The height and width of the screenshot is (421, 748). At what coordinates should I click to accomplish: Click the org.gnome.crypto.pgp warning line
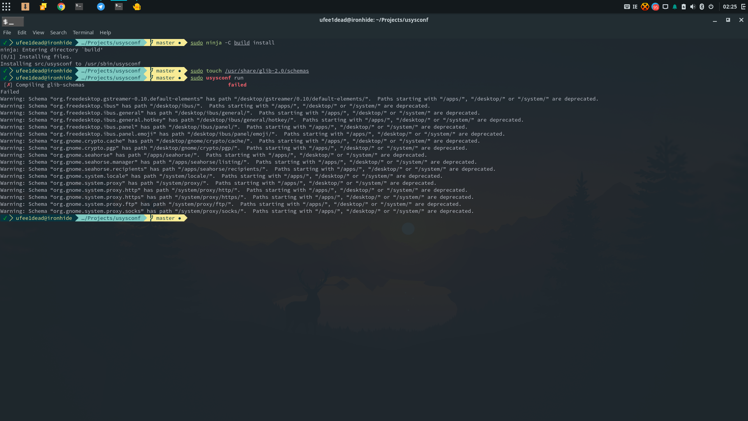[x=234, y=148]
